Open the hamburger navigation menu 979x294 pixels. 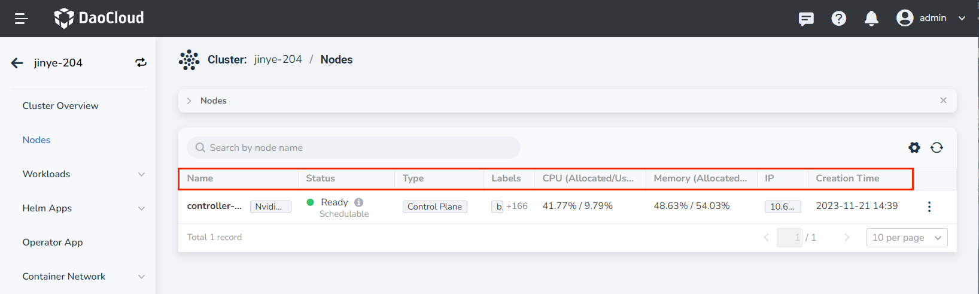22,19
